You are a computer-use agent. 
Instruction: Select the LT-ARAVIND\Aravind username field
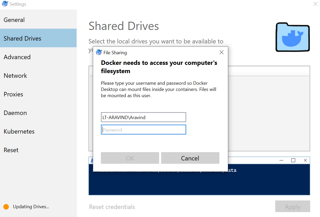pos(143,117)
